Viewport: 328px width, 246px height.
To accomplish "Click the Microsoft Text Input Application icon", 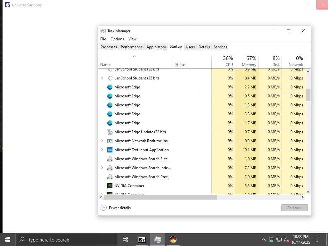I will (110, 150).
